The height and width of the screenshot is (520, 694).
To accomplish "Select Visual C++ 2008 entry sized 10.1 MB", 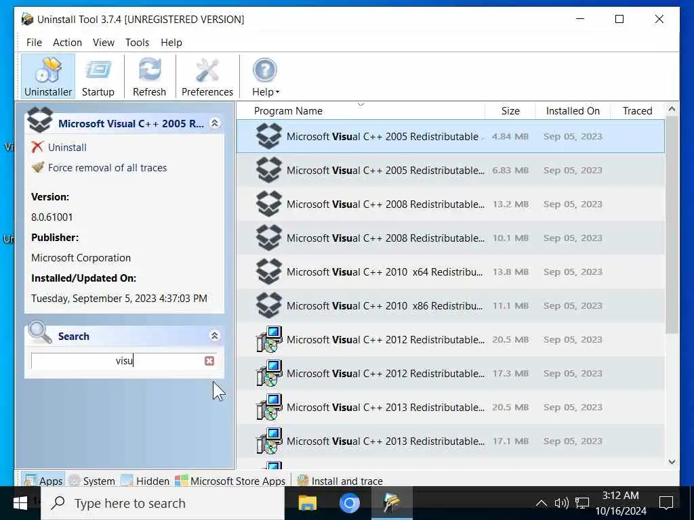I will (451, 238).
